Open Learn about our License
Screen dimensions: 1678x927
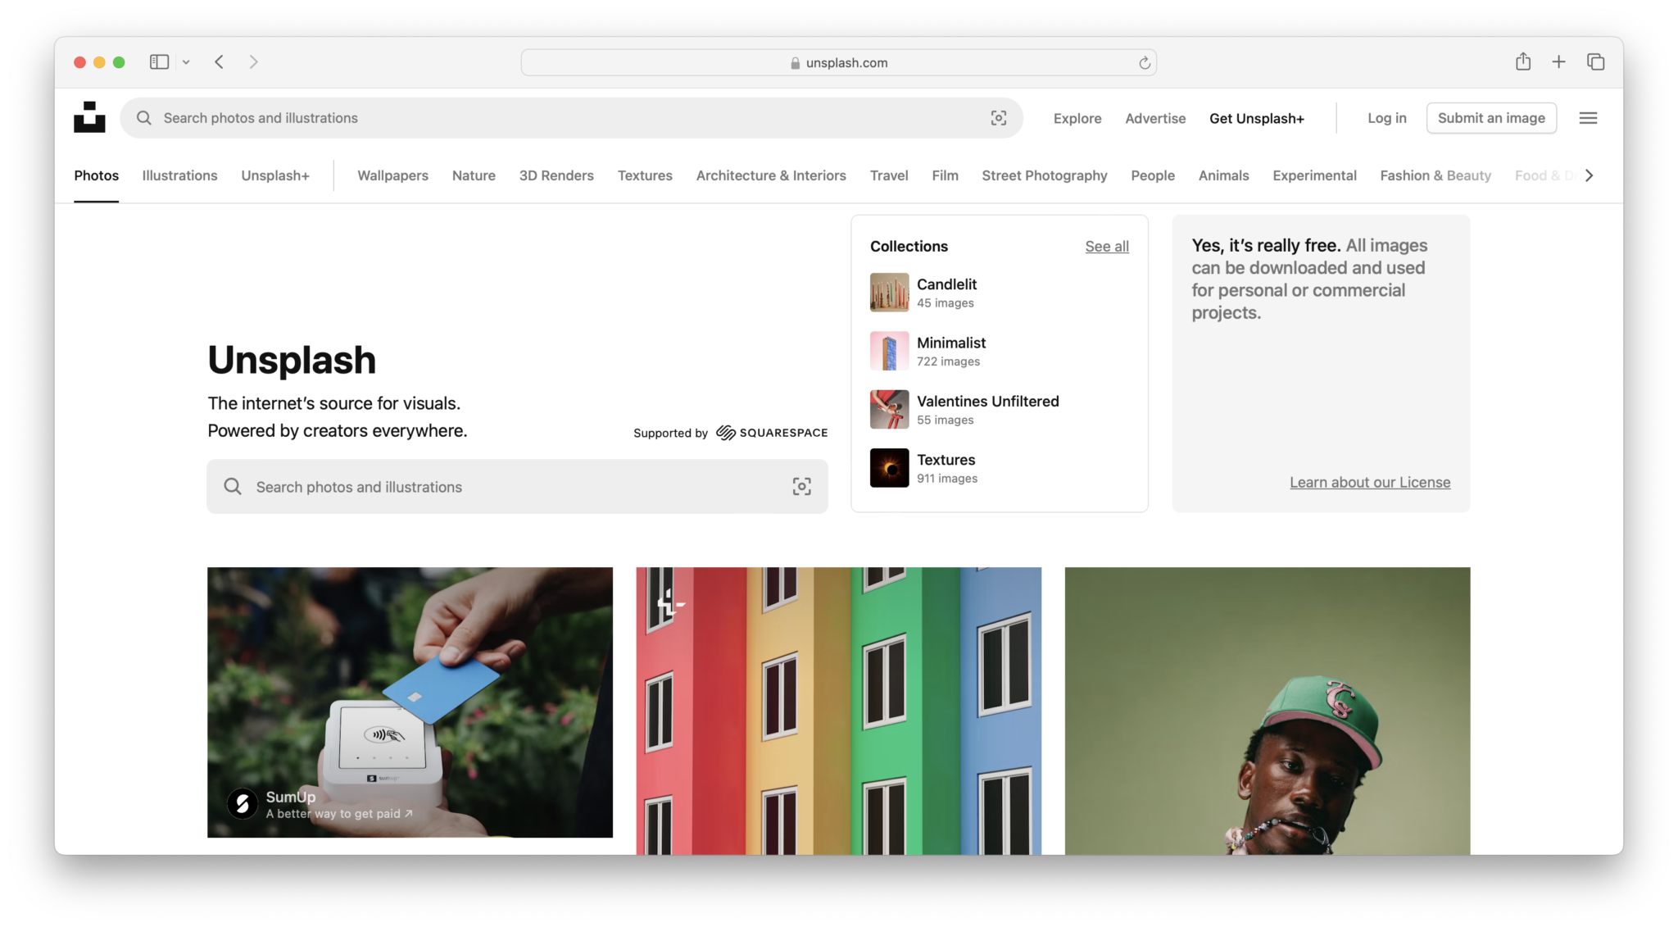point(1370,482)
